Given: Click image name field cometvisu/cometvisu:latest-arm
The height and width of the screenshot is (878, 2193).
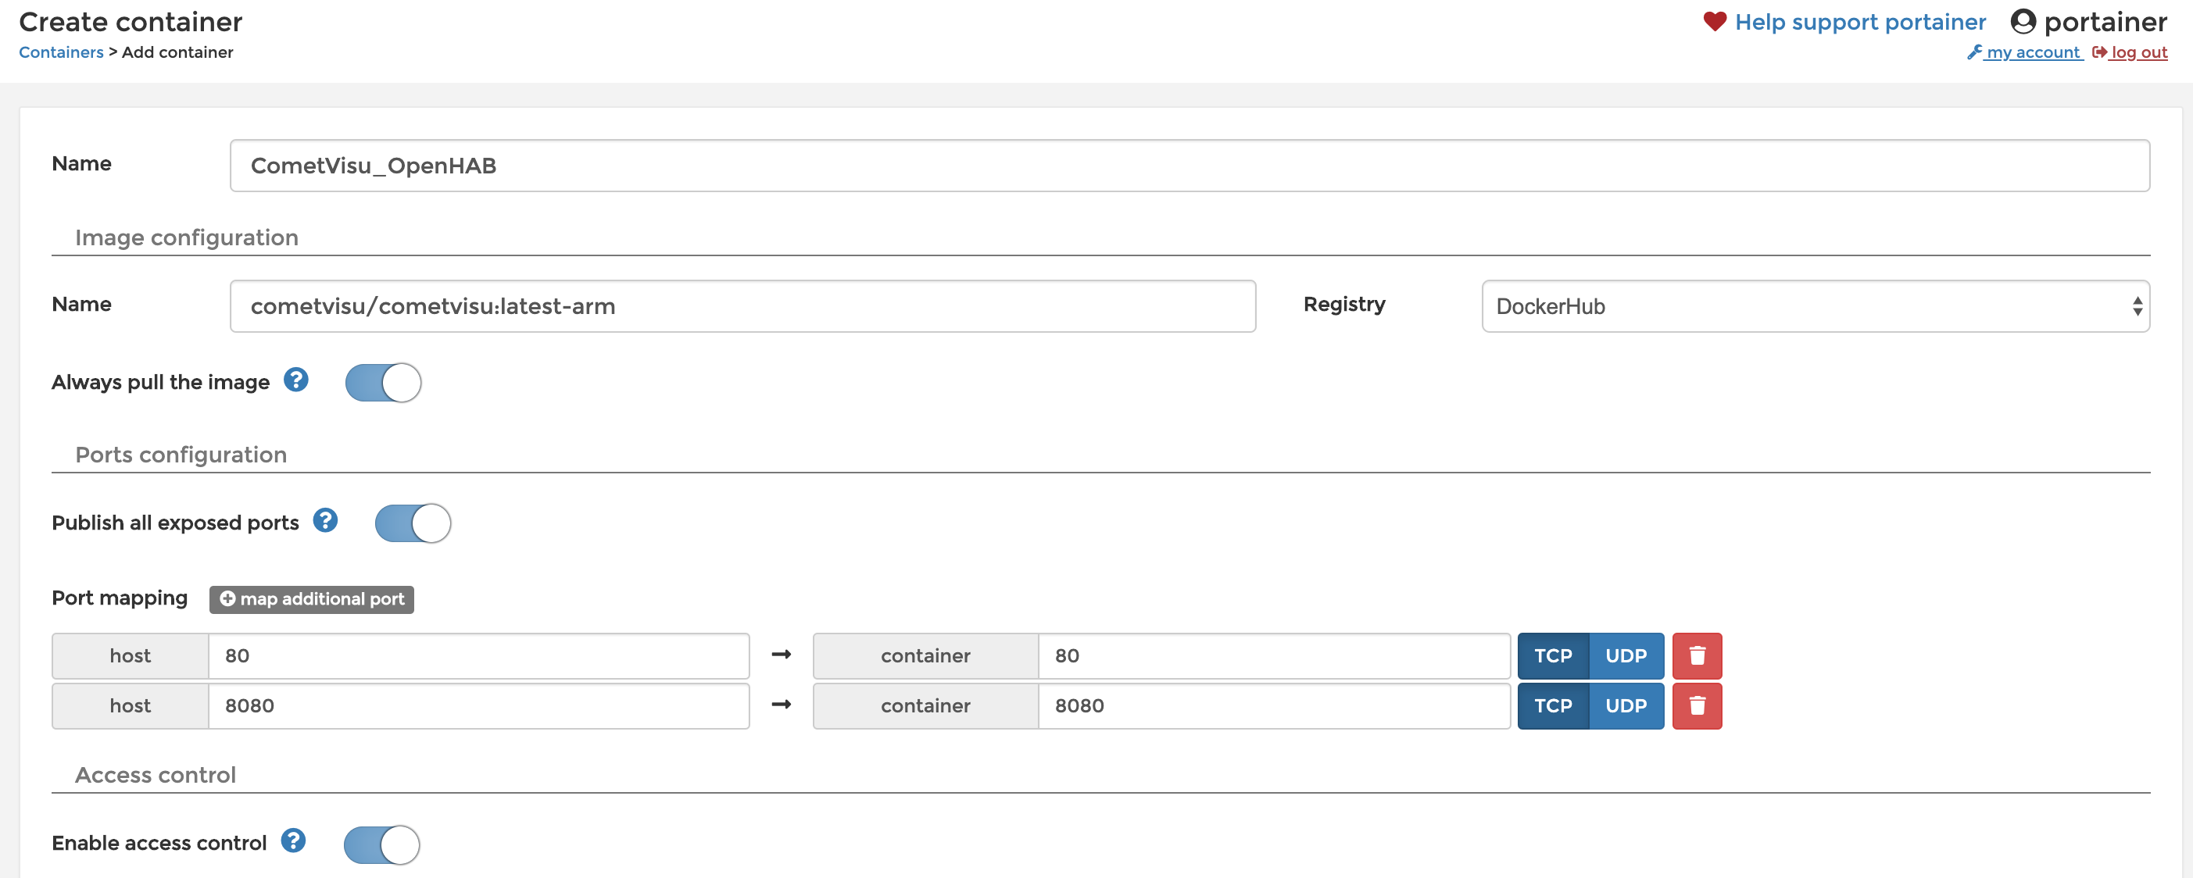Looking at the screenshot, I should click(x=742, y=306).
